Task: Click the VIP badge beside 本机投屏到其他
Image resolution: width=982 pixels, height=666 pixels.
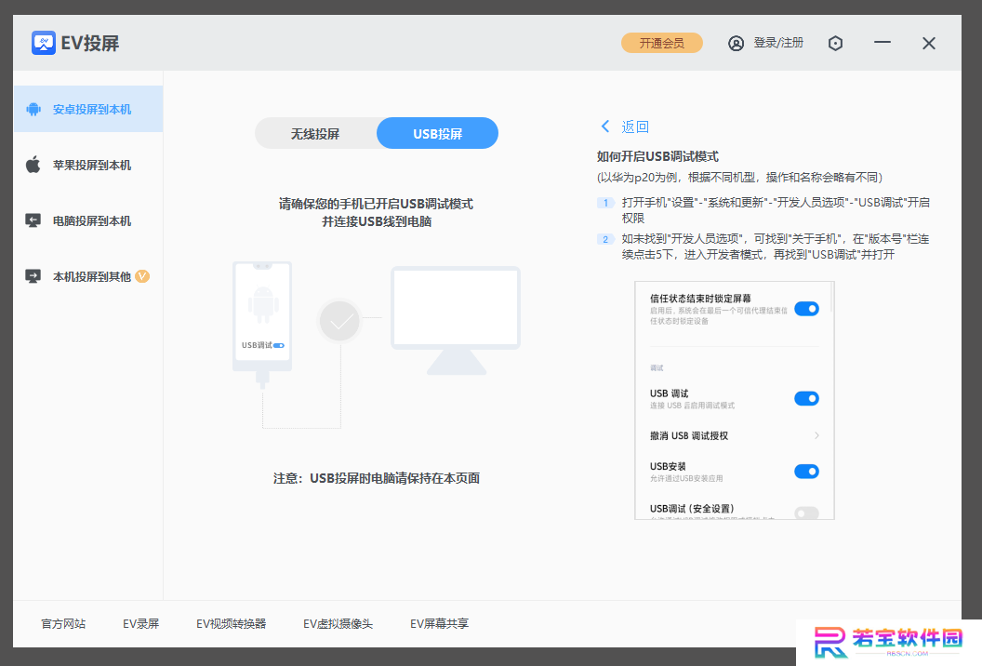Action: coord(143,276)
